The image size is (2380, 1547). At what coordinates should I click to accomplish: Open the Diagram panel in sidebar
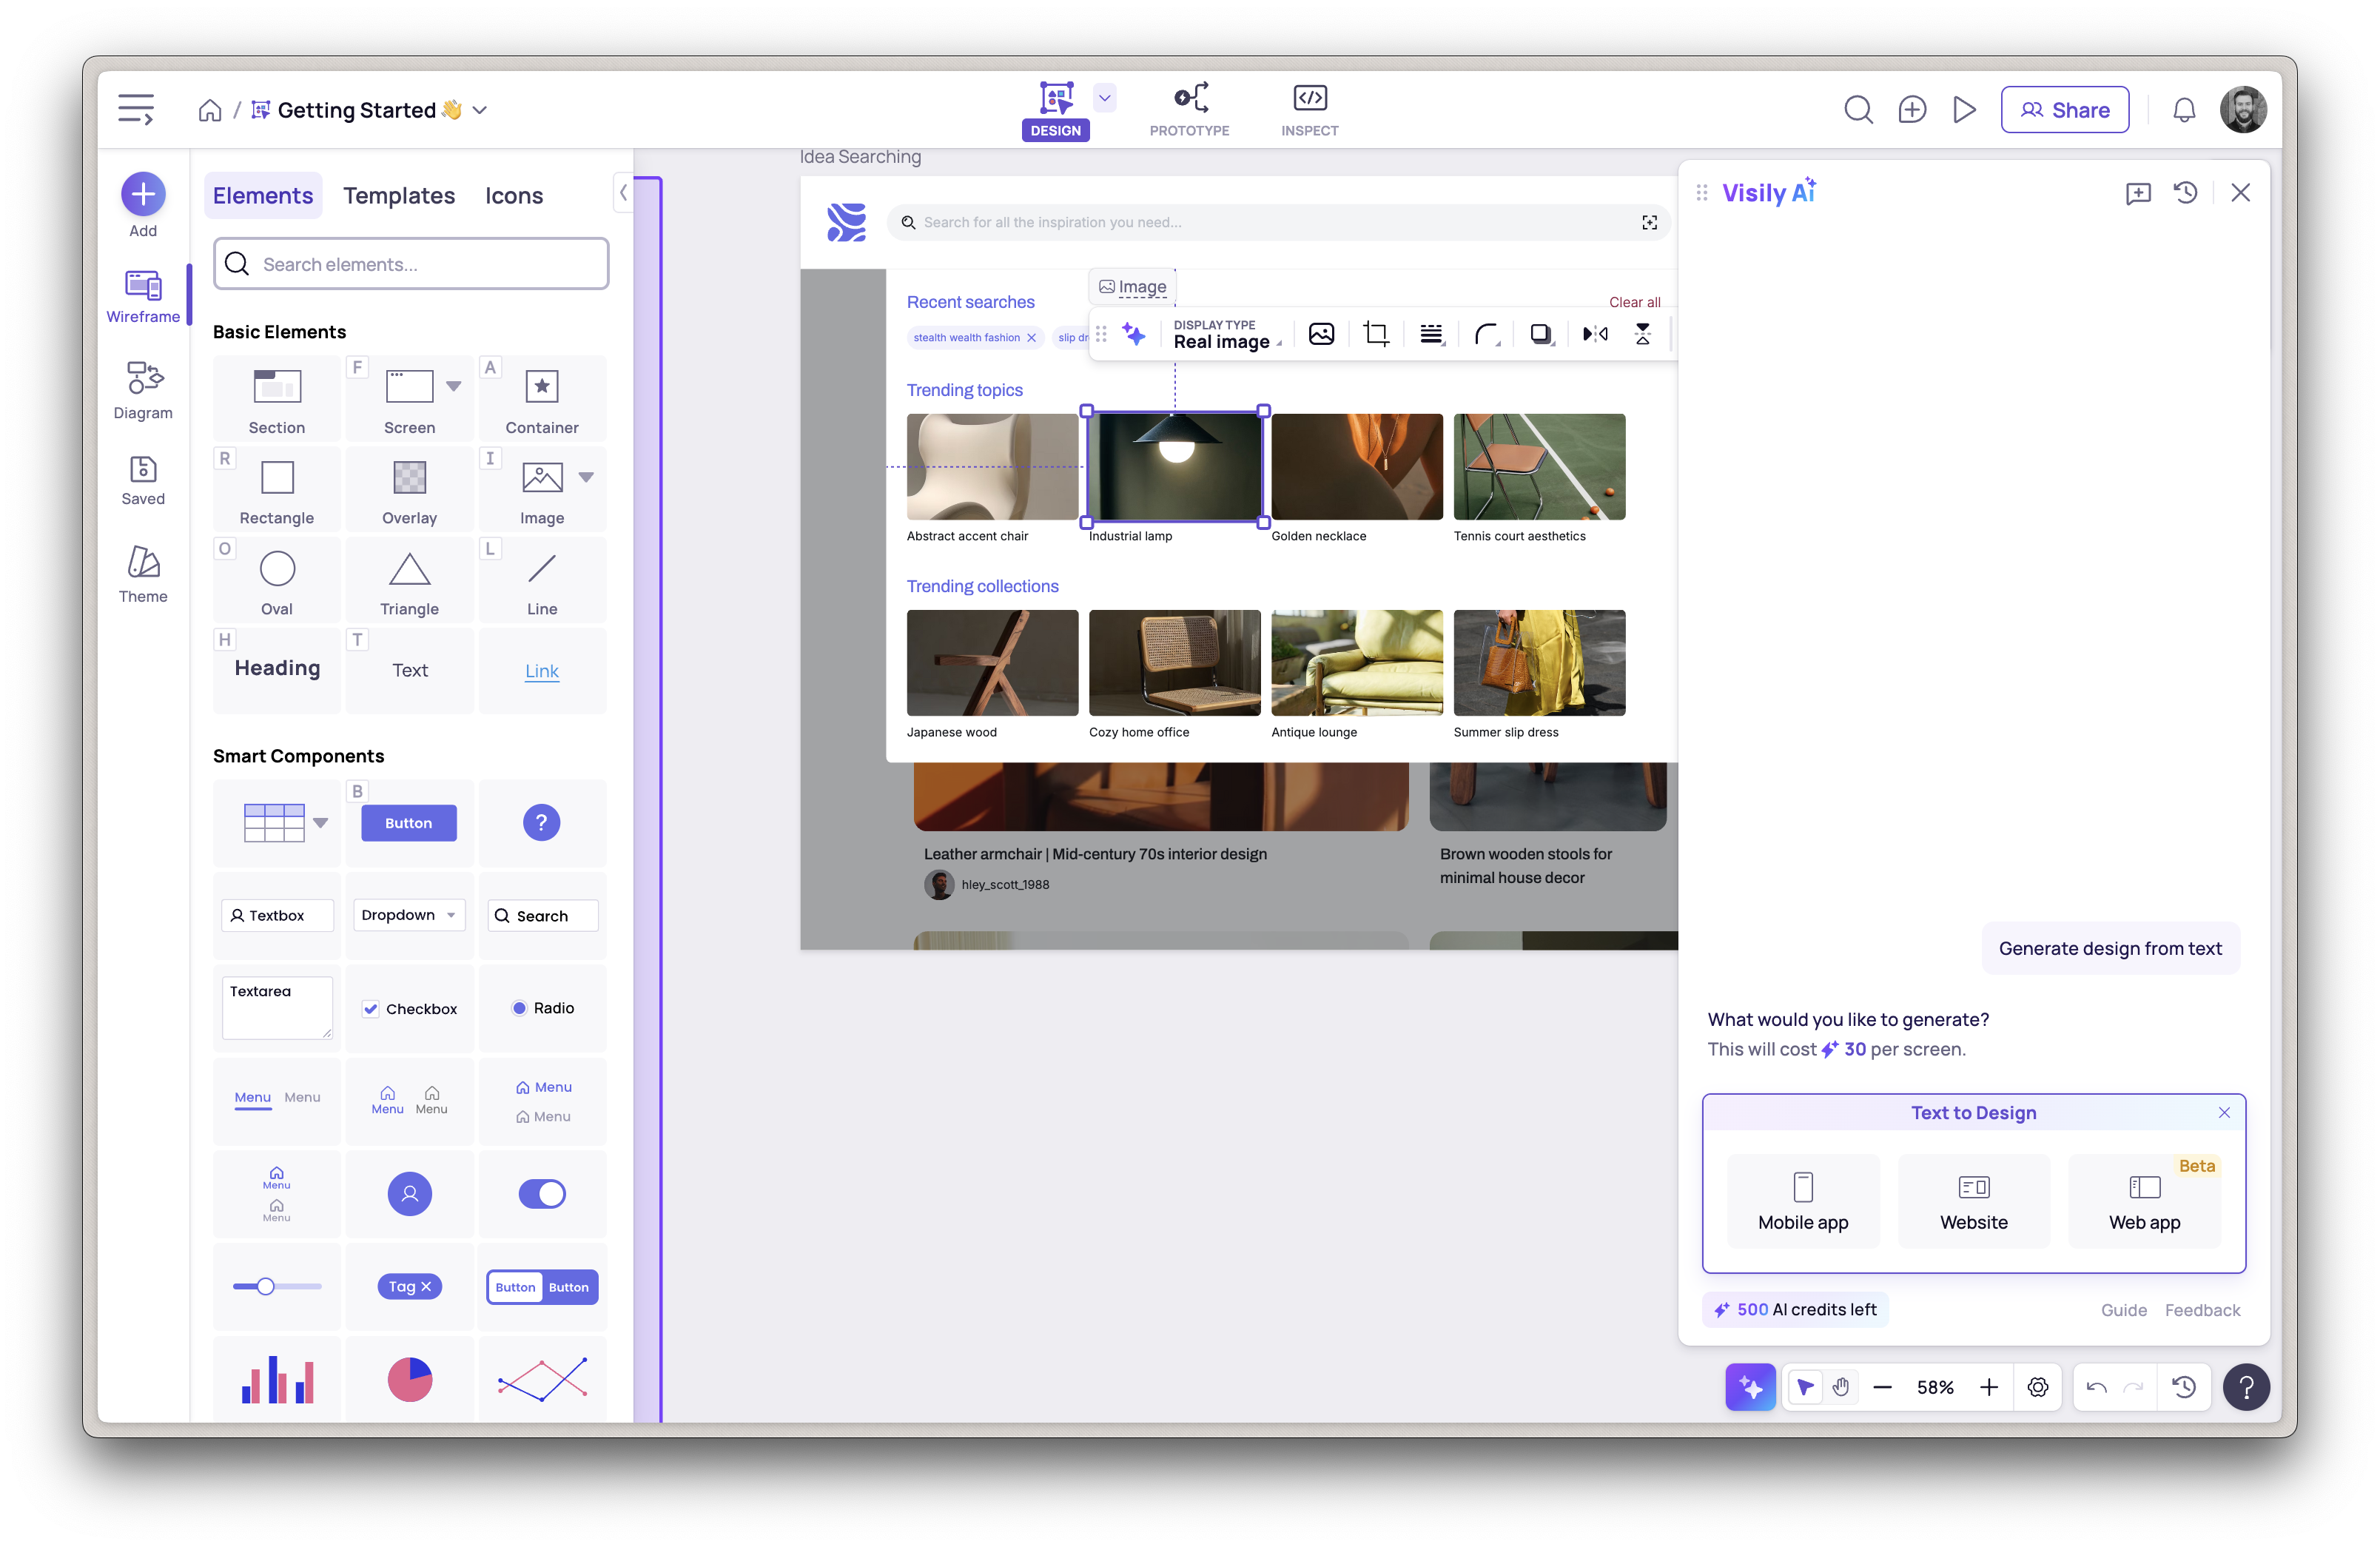pyautogui.click(x=143, y=390)
